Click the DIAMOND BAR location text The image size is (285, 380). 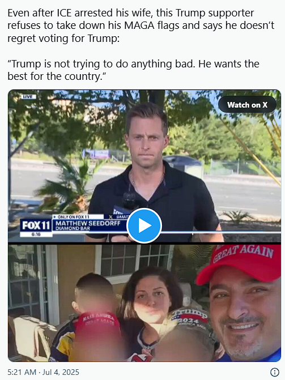[x=73, y=228]
